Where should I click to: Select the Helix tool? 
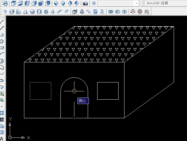coord(59,12)
